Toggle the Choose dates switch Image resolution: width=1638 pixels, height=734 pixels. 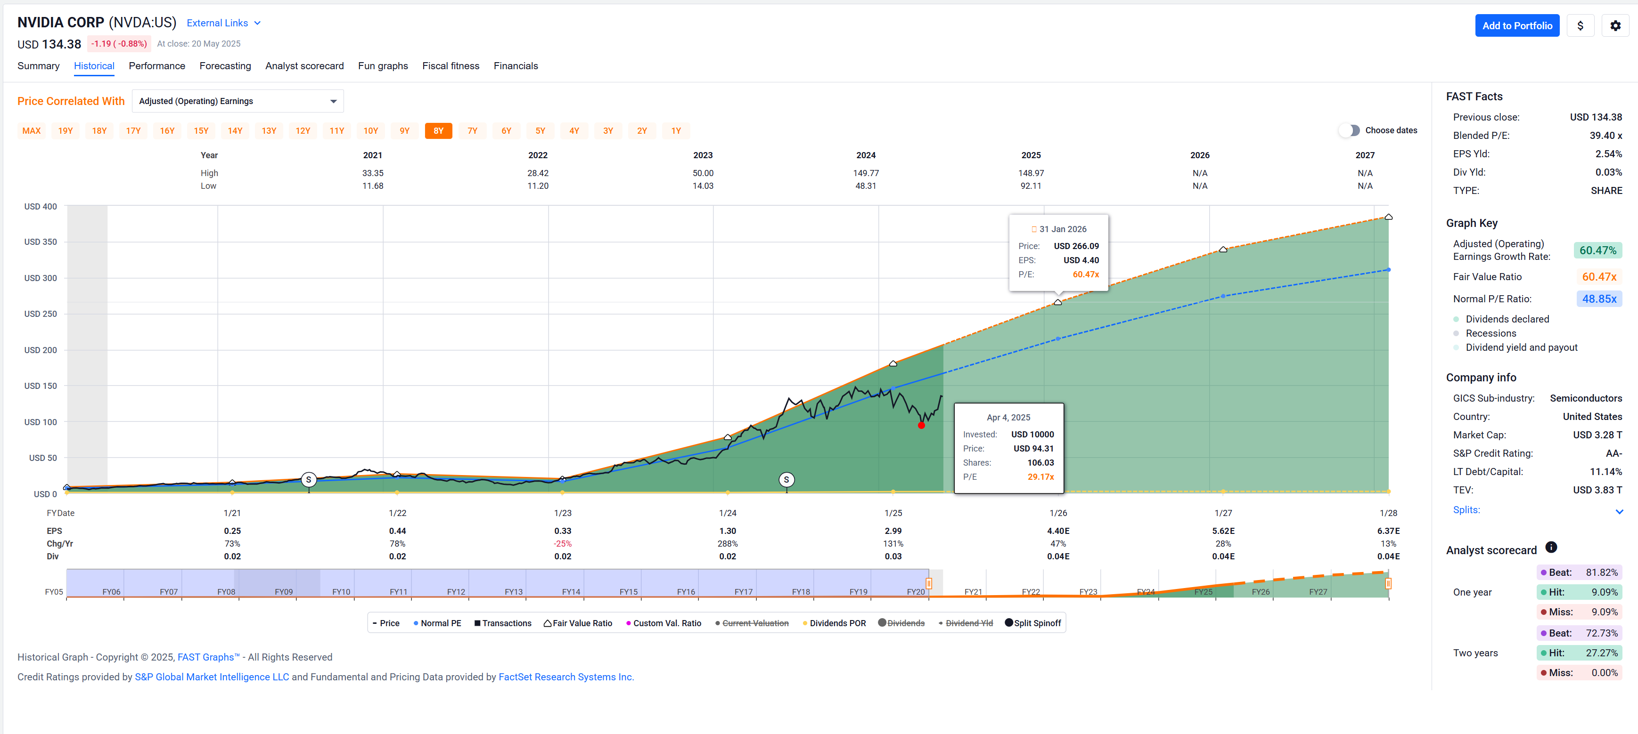click(1349, 130)
